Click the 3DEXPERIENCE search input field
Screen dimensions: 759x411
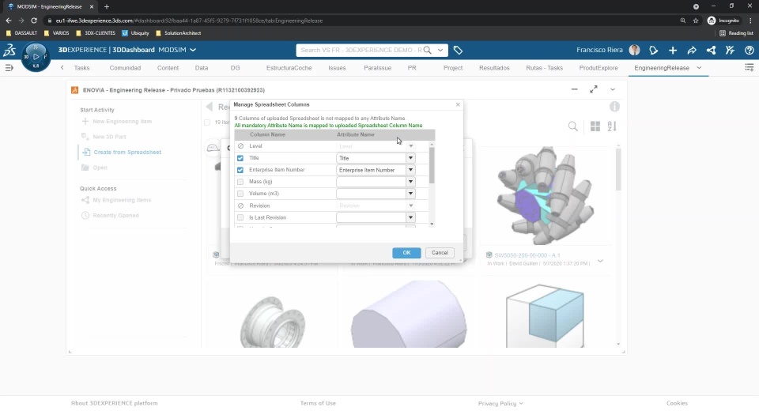(x=361, y=50)
